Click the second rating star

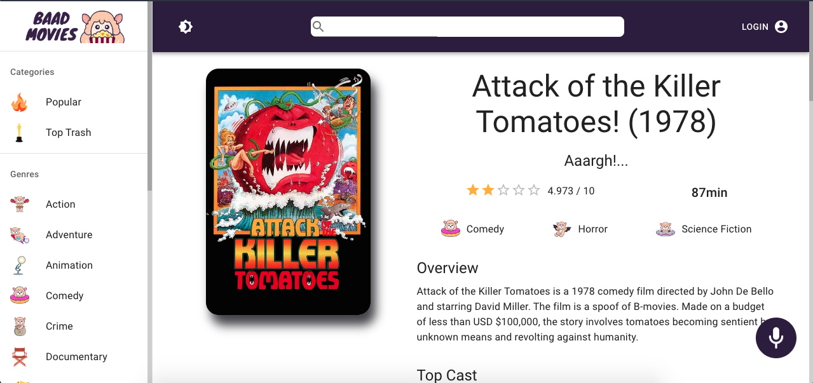(x=488, y=191)
